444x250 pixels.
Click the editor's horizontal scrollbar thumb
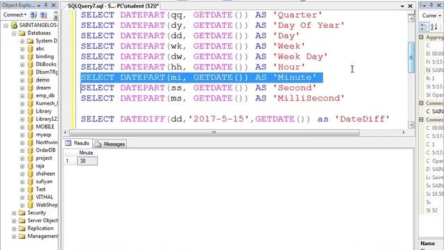(214, 133)
